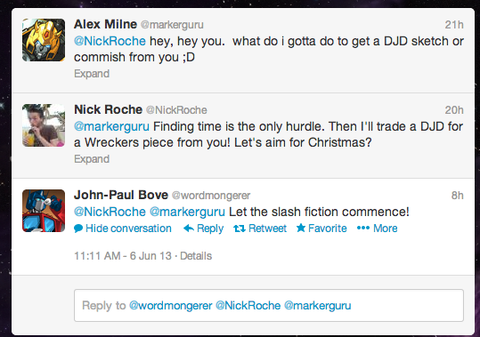
Task: Open Nick Roche's profile photo
Action: coord(44,125)
